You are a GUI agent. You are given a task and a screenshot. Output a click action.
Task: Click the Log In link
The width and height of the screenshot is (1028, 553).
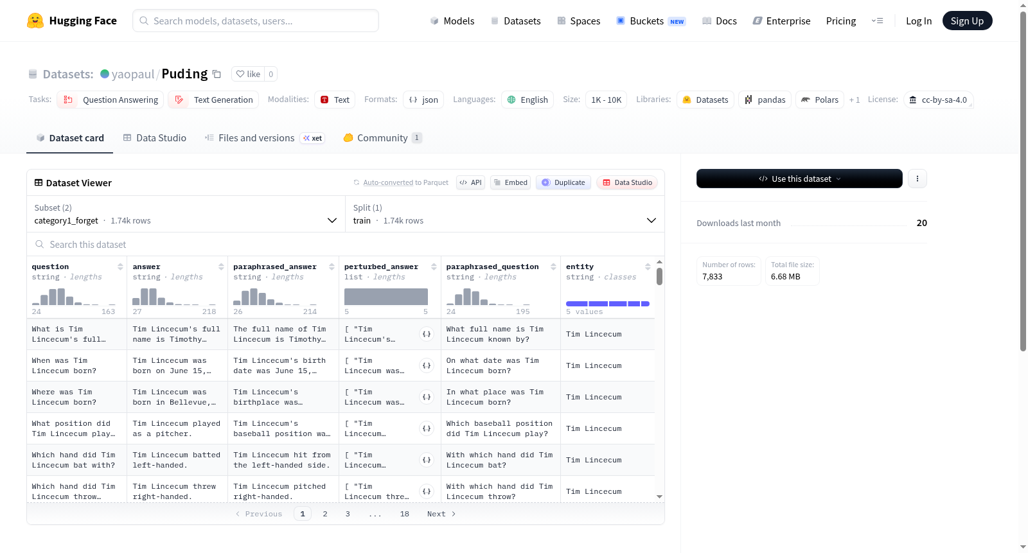919,21
